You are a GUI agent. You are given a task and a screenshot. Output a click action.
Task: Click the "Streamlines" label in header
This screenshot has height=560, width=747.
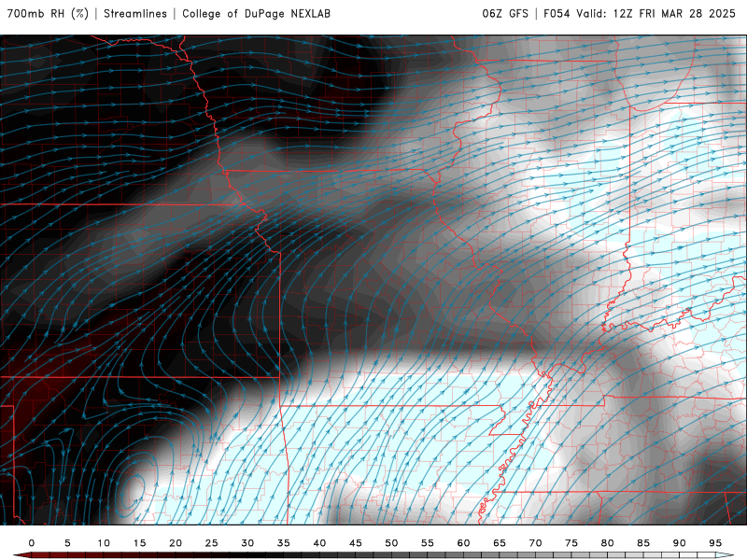click(135, 14)
